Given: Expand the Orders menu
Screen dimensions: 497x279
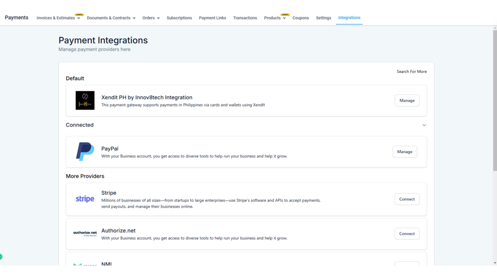Looking at the screenshot, I should coord(151,18).
